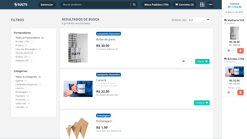Open cart quantity dropdown showing 22
The height and width of the screenshot is (139, 247).
(x=230, y=92)
